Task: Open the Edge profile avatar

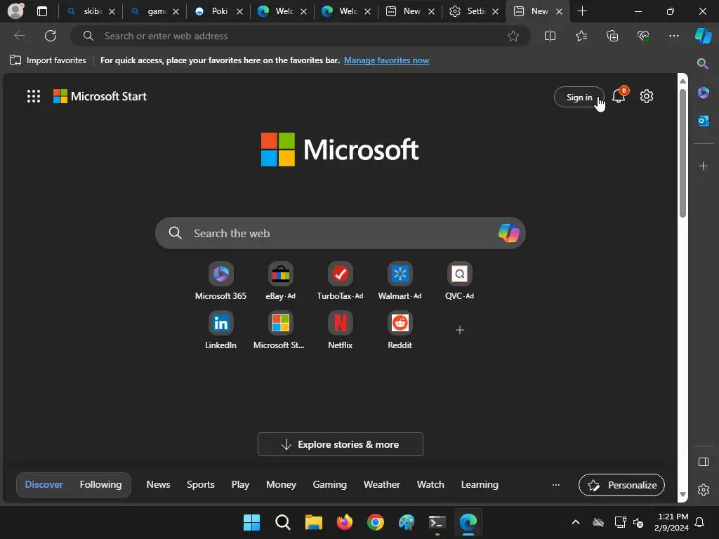Action: point(15,11)
